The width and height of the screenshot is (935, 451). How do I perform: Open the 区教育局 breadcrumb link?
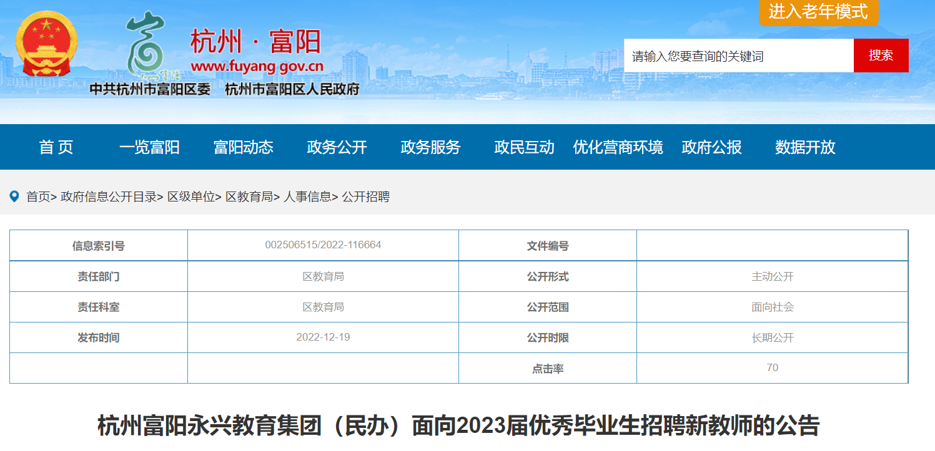[x=249, y=197]
